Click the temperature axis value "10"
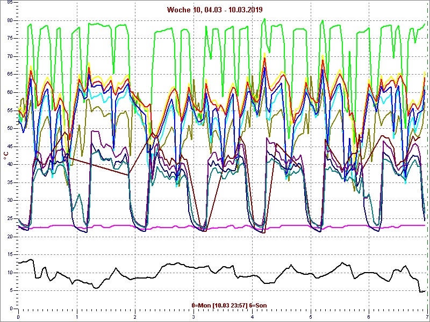The width and height of the screenshot is (430, 322). (9, 273)
